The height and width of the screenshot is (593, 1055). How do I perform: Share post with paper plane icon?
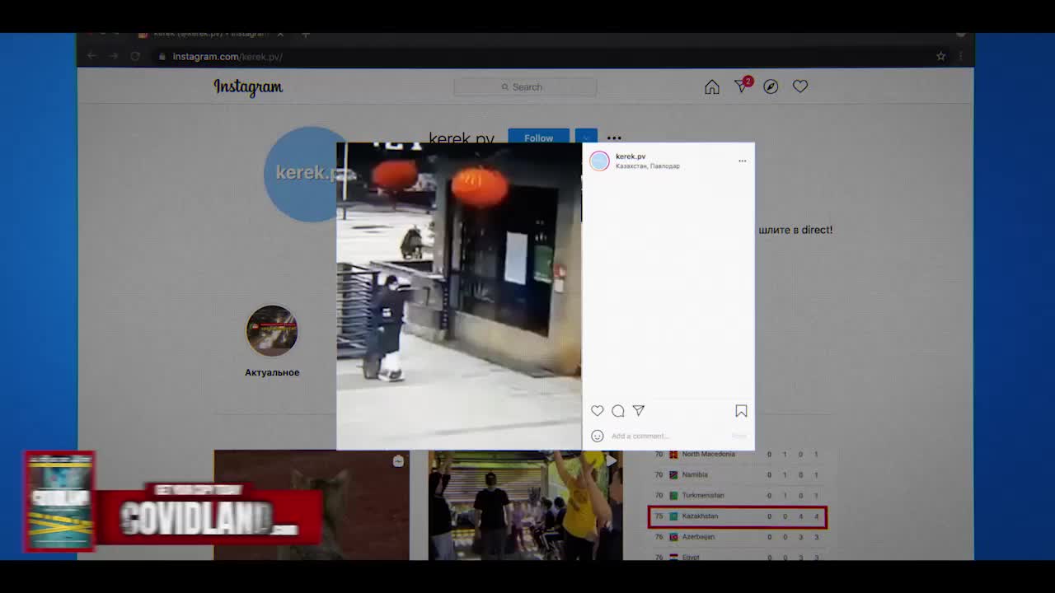[x=639, y=410]
